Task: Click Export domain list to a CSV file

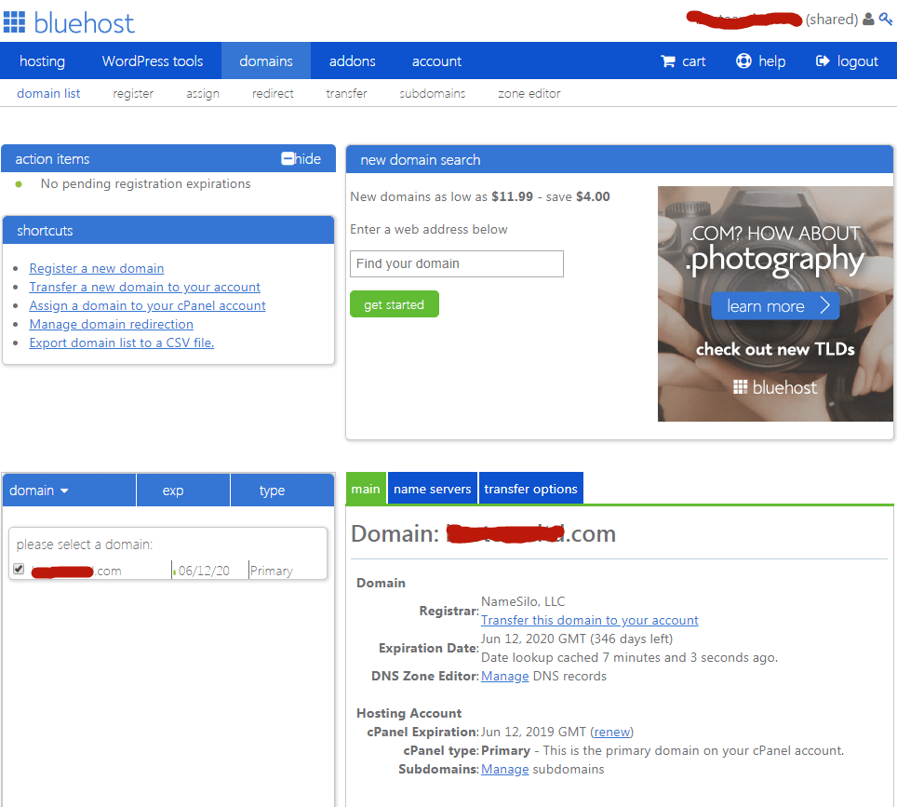Action: 122,343
